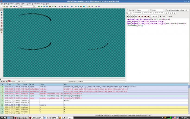
Task: Open the Video menu
Action: (23, 4)
